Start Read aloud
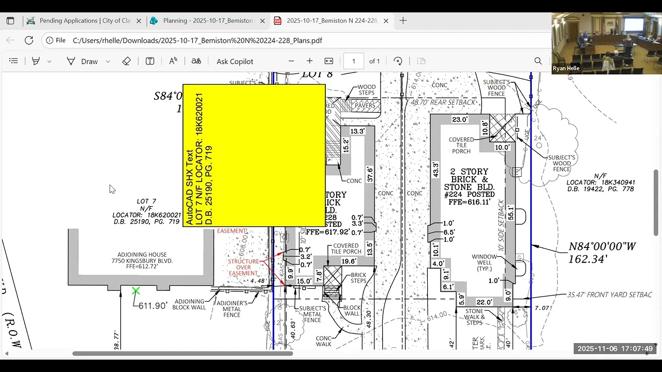The image size is (662, 372). tap(173, 61)
